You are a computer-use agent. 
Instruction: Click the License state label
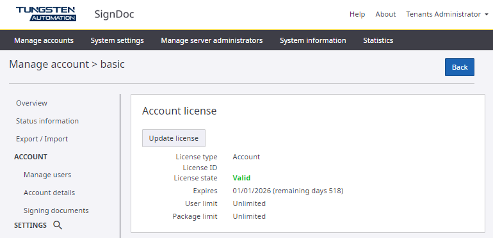(195, 178)
